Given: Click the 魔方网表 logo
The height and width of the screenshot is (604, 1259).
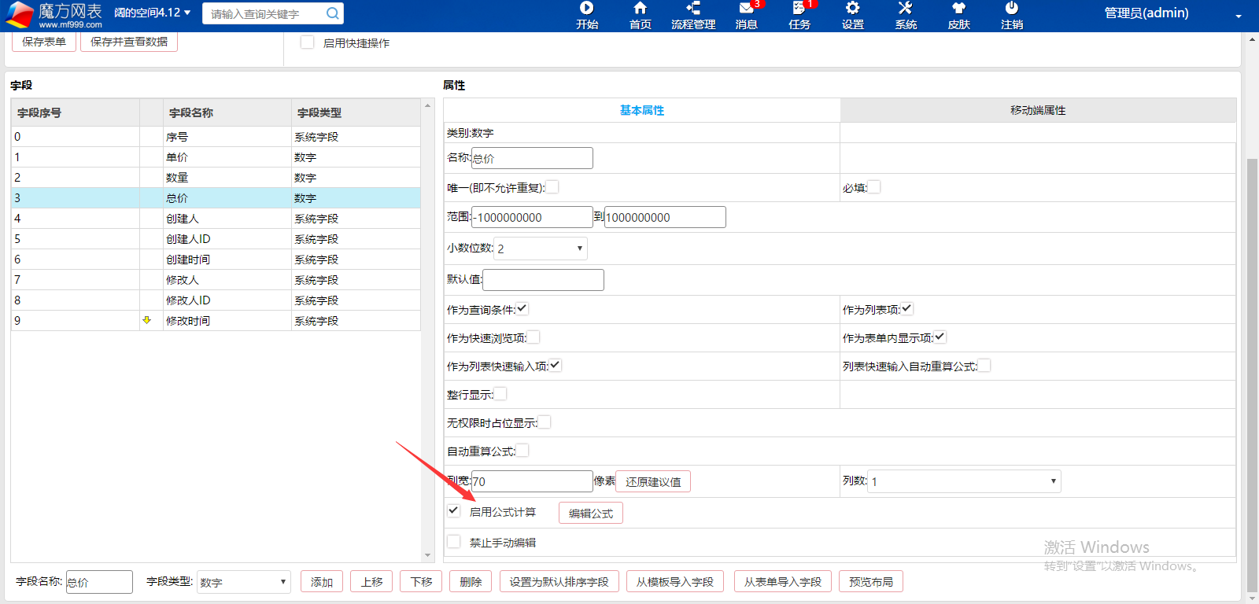Looking at the screenshot, I should click(54, 14).
